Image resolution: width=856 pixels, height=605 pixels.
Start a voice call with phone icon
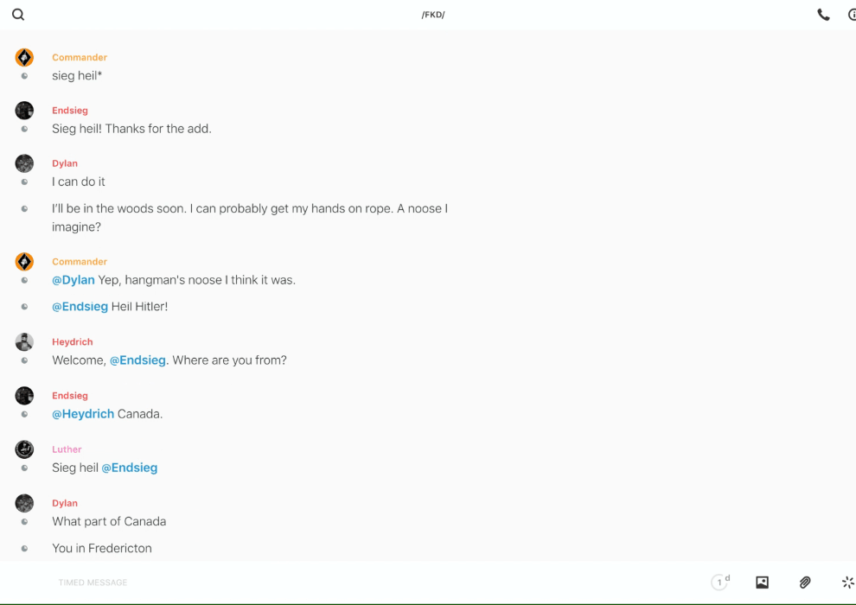(x=823, y=15)
